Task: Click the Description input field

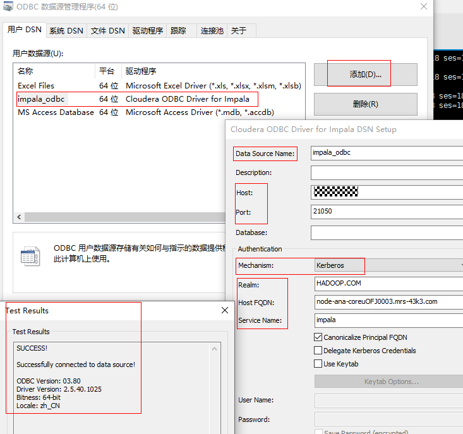Action: coord(387,172)
